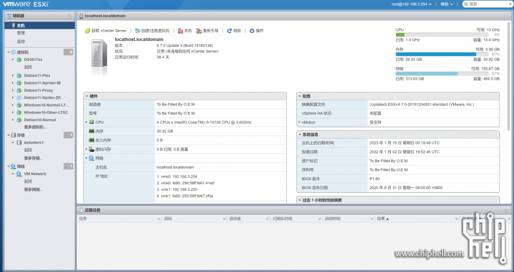Click the 内存 memory usage bar

[x=442, y=54]
